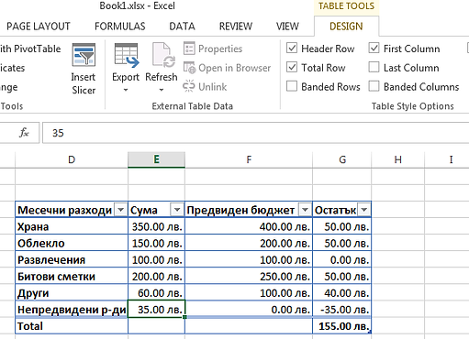469x339 pixels.
Task: Select the 35.00 лв. cell
Action: pos(156,310)
